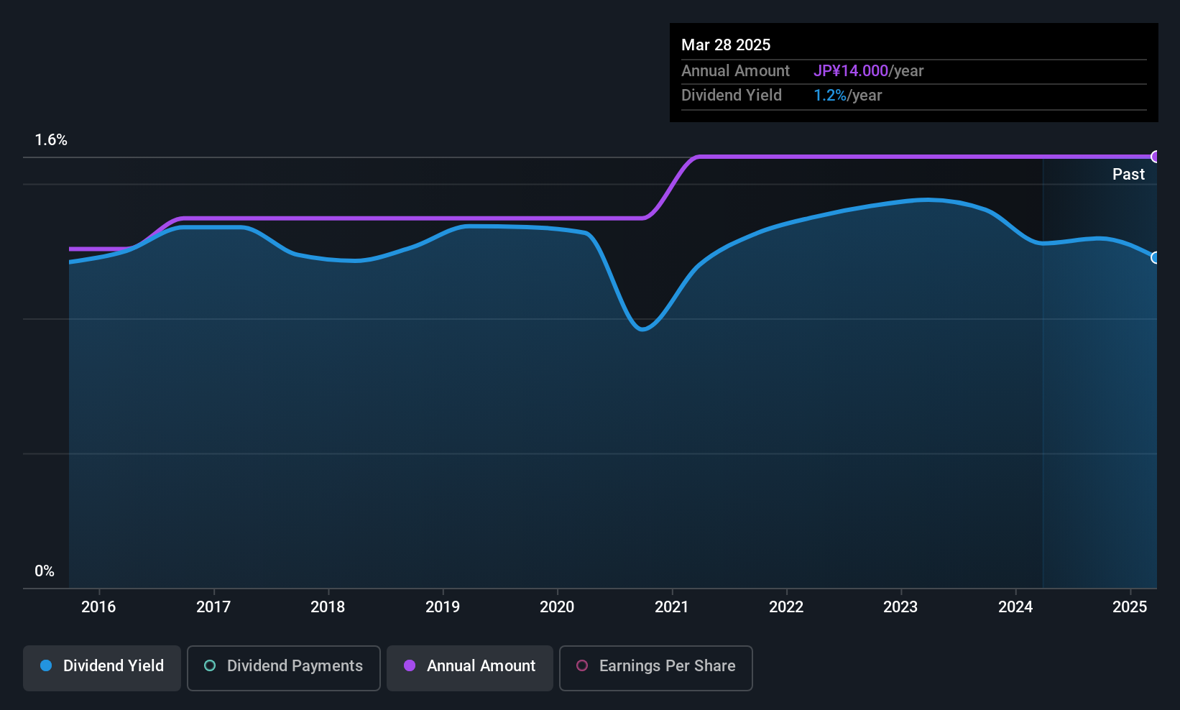The height and width of the screenshot is (710, 1180).
Task: Click the 1.6% y-axis label
Action: [x=51, y=140]
